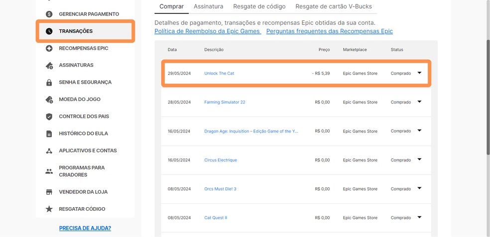
Task: Click the storefront icon for Vendedor da Loja
Action: 49,192
